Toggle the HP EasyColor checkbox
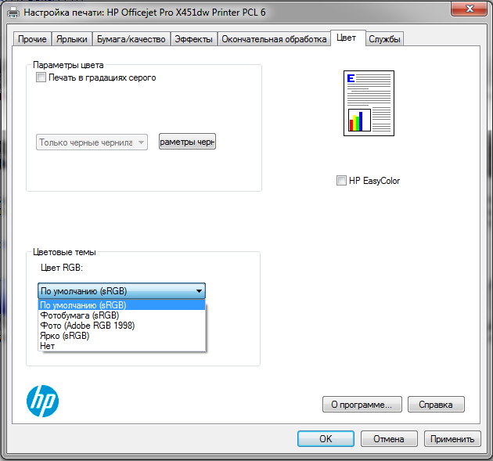The height and width of the screenshot is (461, 493). point(341,181)
